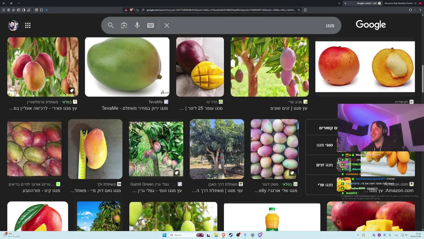Click the Google logo
Screen dimensions: 424x239
(x=371, y=25)
